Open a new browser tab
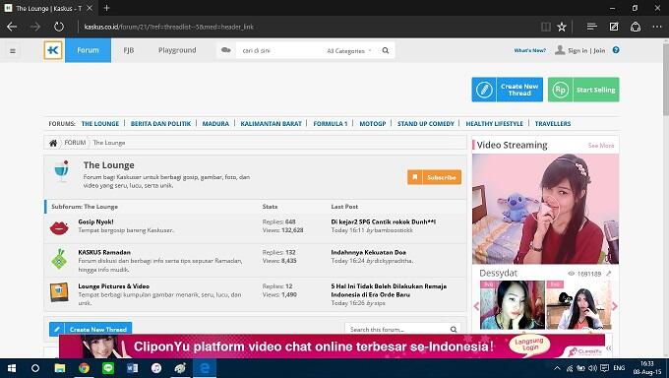 pyautogui.click(x=106, y=8)
